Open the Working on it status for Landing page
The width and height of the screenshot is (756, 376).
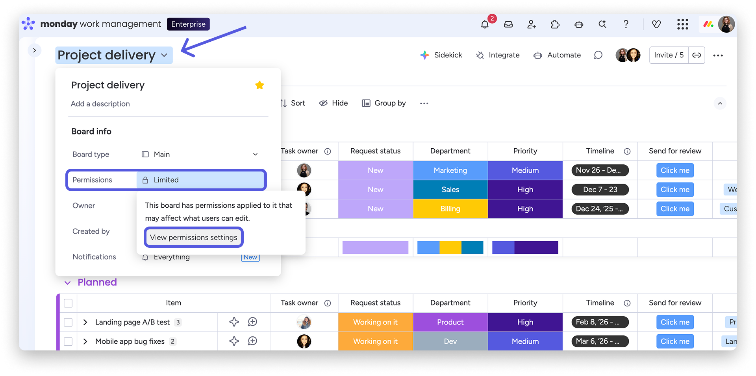click(x=376, y=323)
